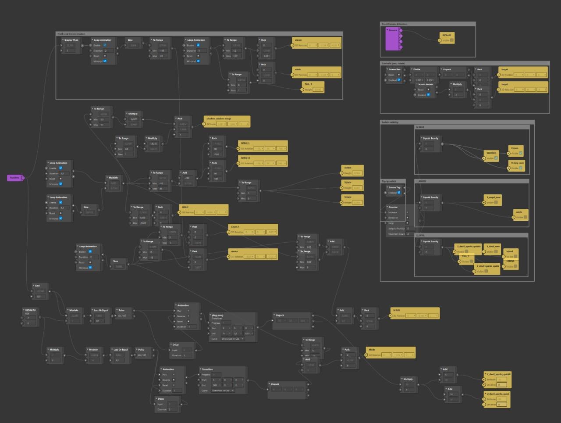This screenshot has width=561, height=423.
Task: Check Visible on the 1_angel_new patch
Action: (497, 202)
